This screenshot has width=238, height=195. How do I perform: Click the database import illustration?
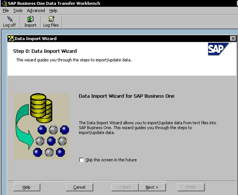[41, 126]
